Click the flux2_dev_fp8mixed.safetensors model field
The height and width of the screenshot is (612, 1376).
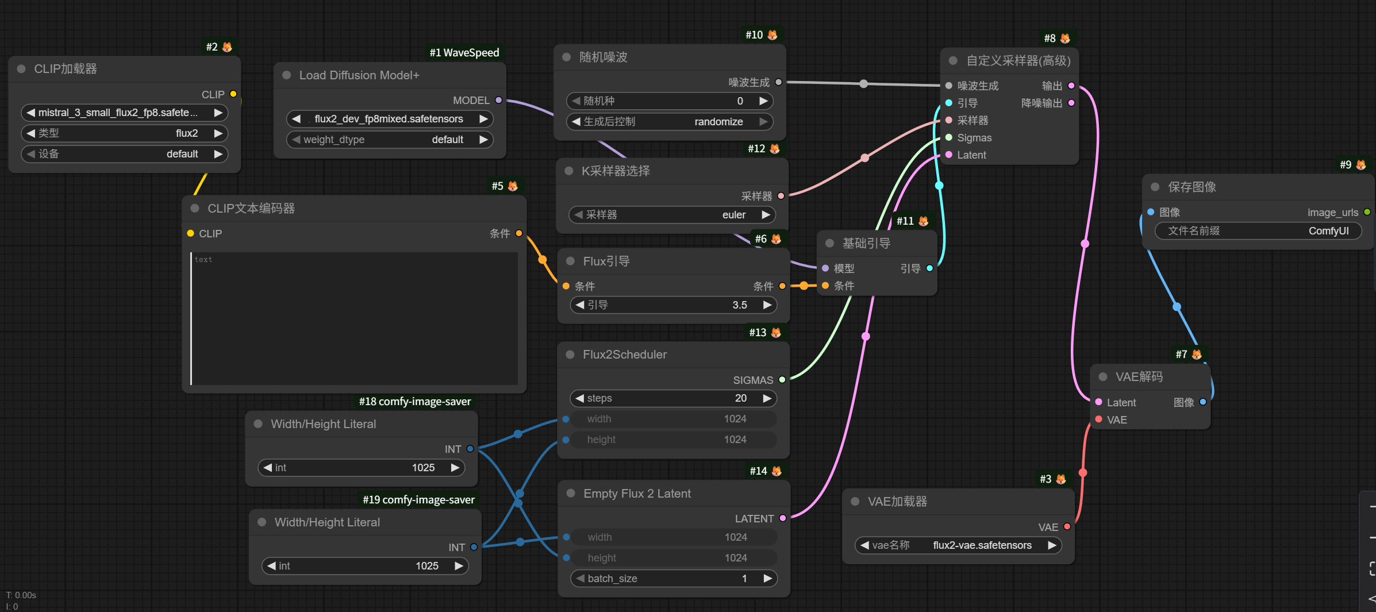(390, 119)
